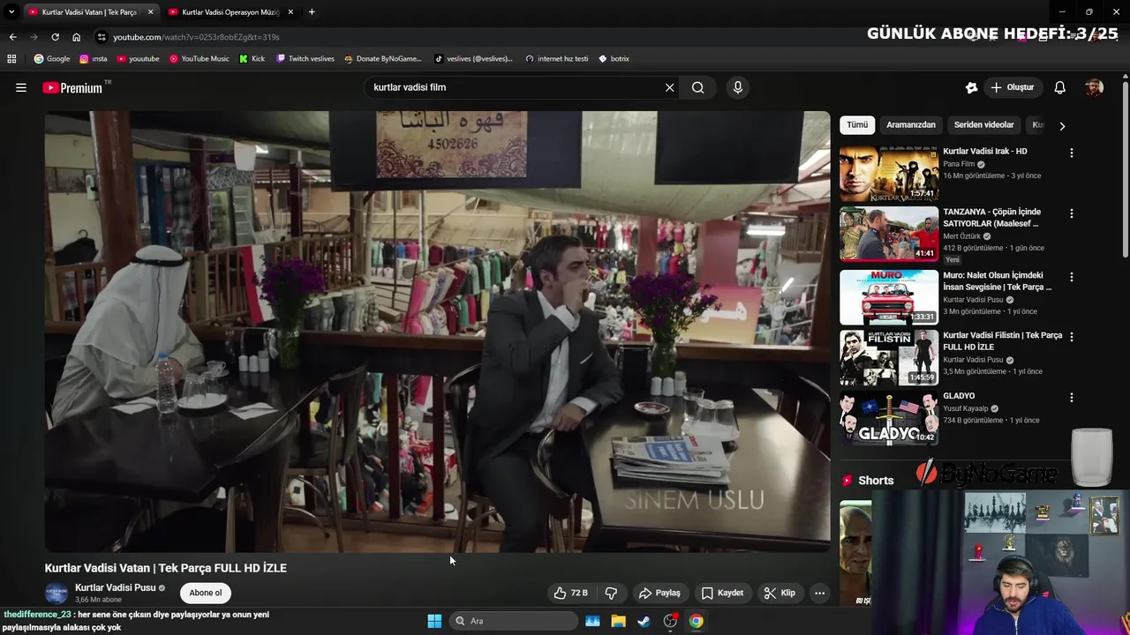The image size is (1130, 635).
Task: Open the Donate ByNoGame bookmark
Action: 383,58
